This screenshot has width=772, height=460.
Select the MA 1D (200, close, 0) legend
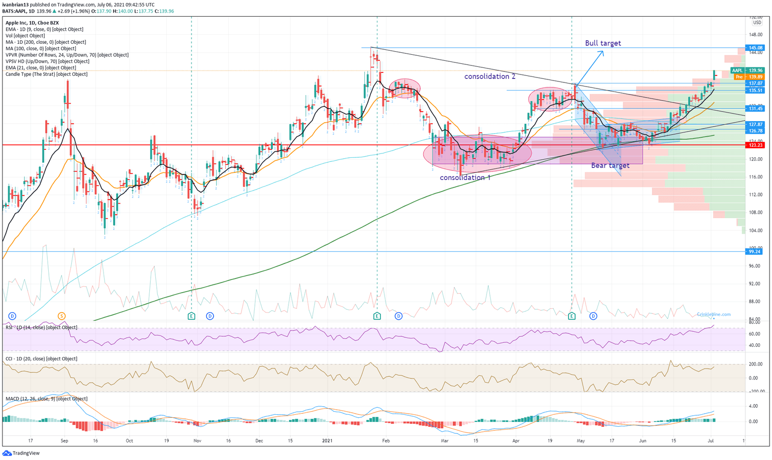coord(46,42)
